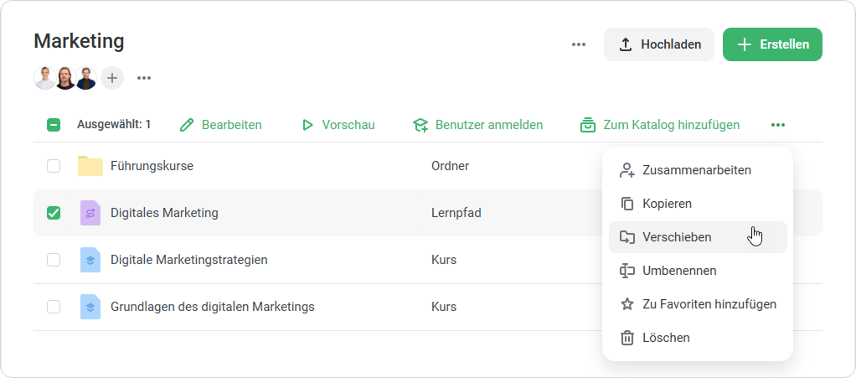Choose Zu Favoriten hinzufügen menu entry
The width and height of the screenshot is (856, 378).
(709, 304)
